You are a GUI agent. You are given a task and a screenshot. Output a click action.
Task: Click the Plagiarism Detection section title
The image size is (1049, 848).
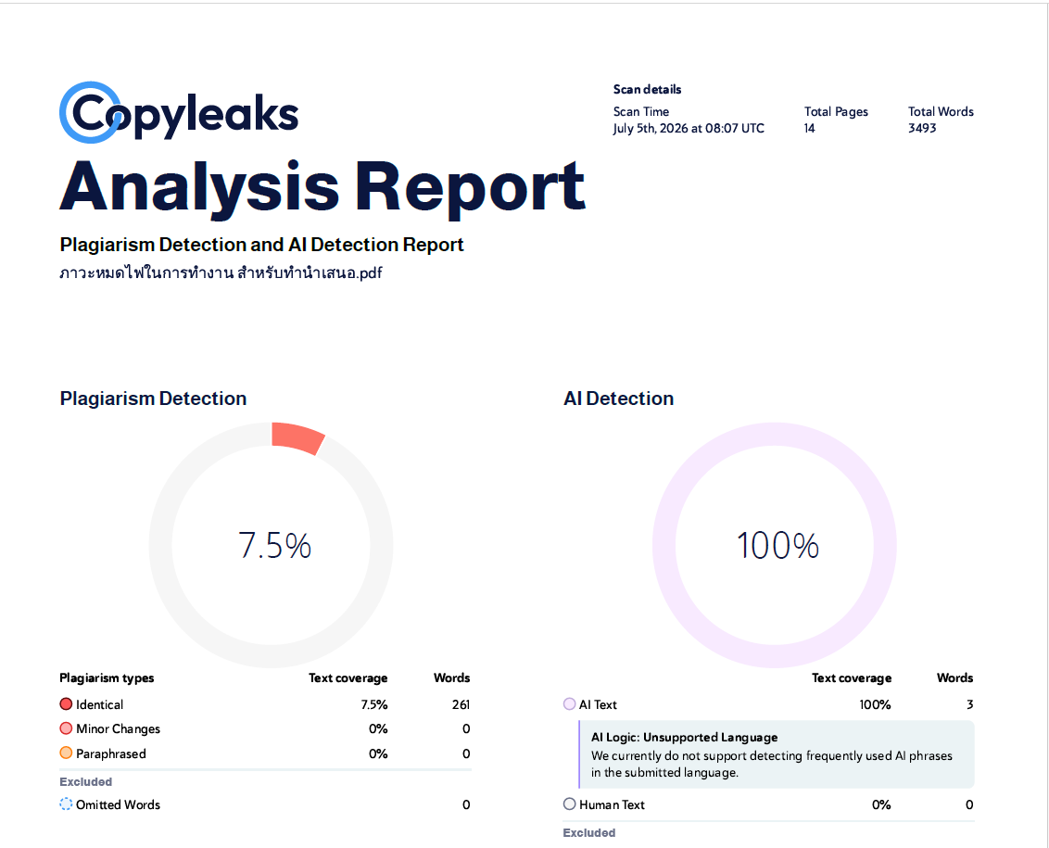(x=153, y=399)
